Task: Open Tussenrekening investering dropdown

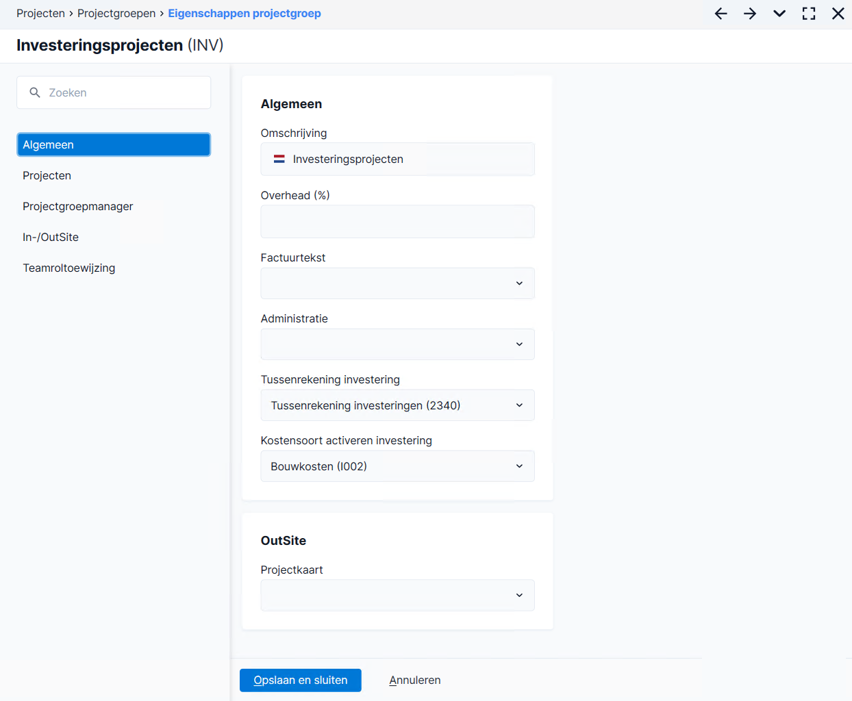Action: [397, 405]
